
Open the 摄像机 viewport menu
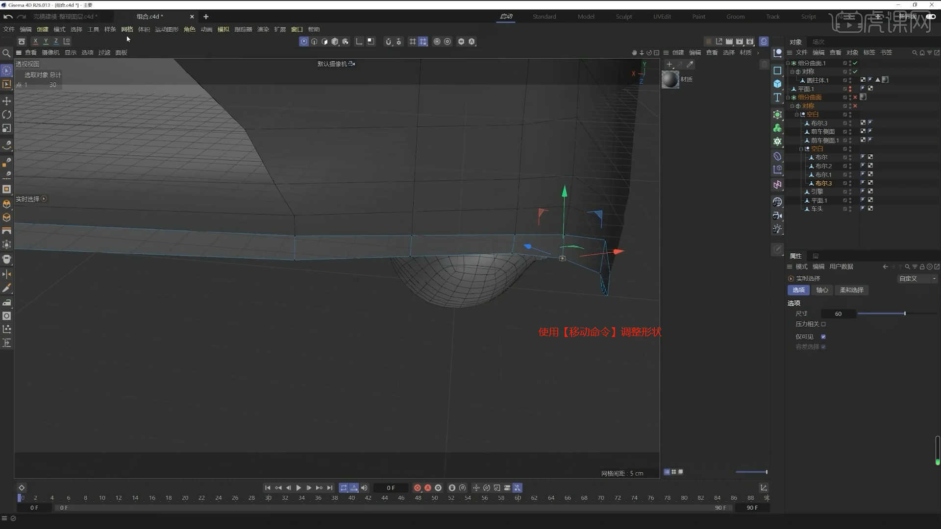[x=50, y=52]
